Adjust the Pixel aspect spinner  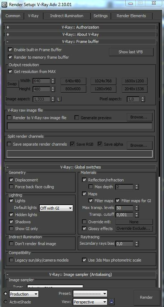[x=143, y=99]
